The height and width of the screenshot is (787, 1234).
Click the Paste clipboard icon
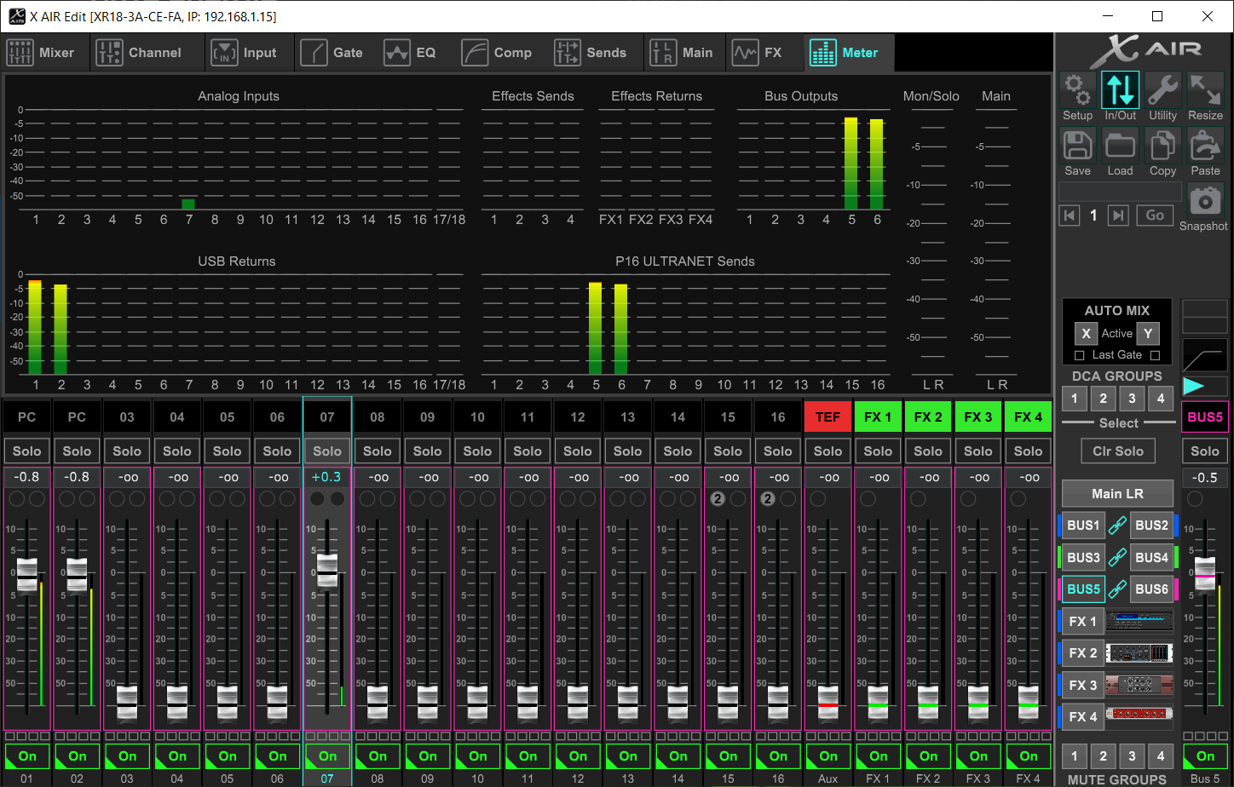tap(1205, 146)
